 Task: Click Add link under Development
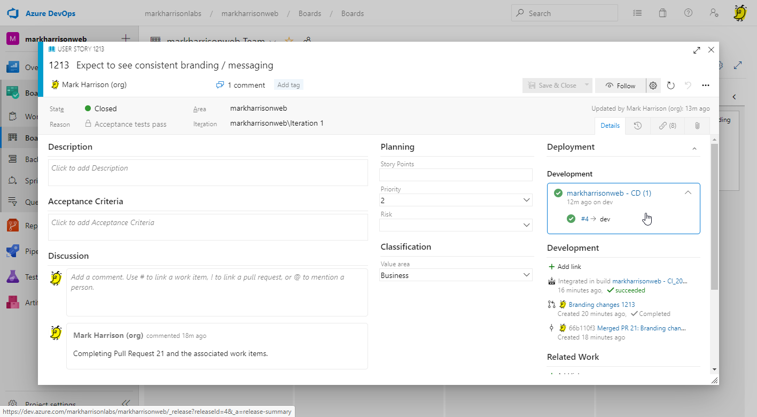(569, 267)
